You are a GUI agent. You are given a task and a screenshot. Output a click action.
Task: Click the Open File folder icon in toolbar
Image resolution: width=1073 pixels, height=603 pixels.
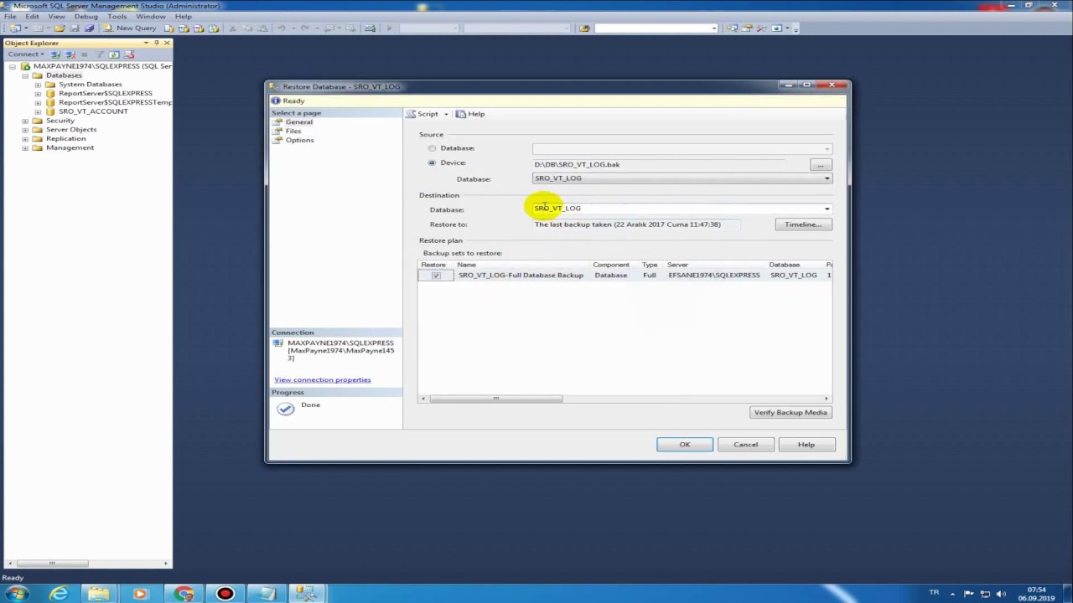[x=60, y=28]
